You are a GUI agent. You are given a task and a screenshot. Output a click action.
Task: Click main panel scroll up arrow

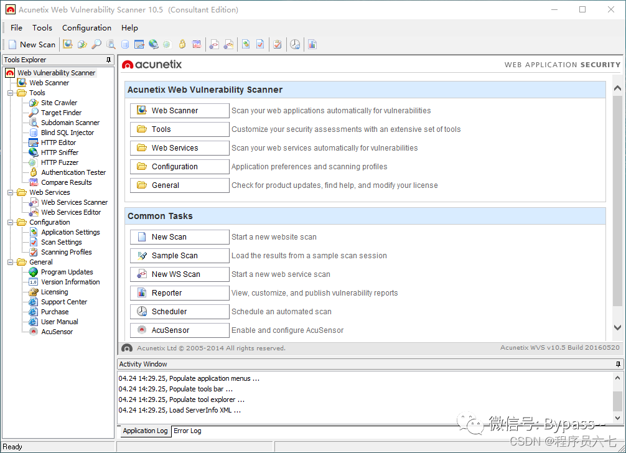pos(617,88)
